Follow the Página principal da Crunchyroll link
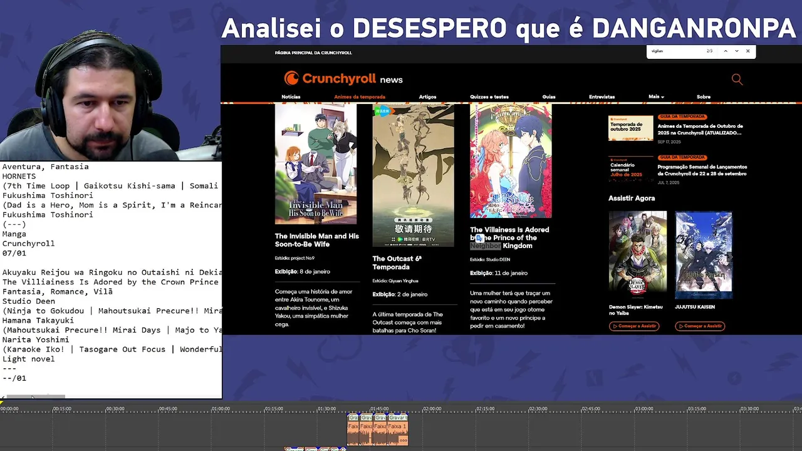The image size is (802, 451). click(x=313, y=53)
